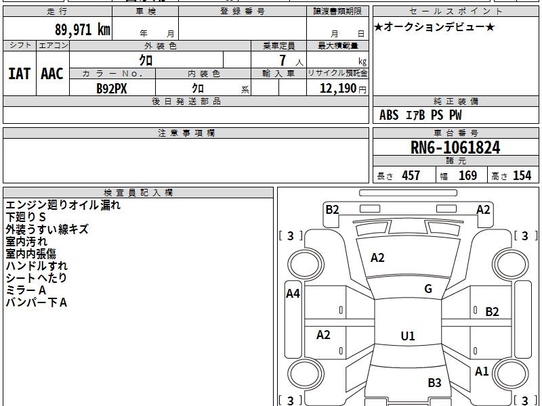Click the note ミラーA
The height and width of the screenshot is (406, 542).
(26, 290)
